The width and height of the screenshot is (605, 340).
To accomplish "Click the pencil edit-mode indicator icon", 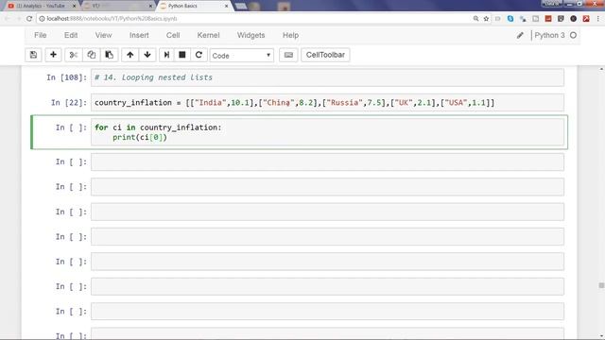I will 520,35.
